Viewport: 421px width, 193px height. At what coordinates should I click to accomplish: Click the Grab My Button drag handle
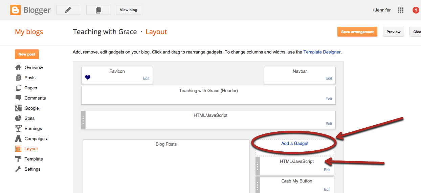[x=258, y=185]
